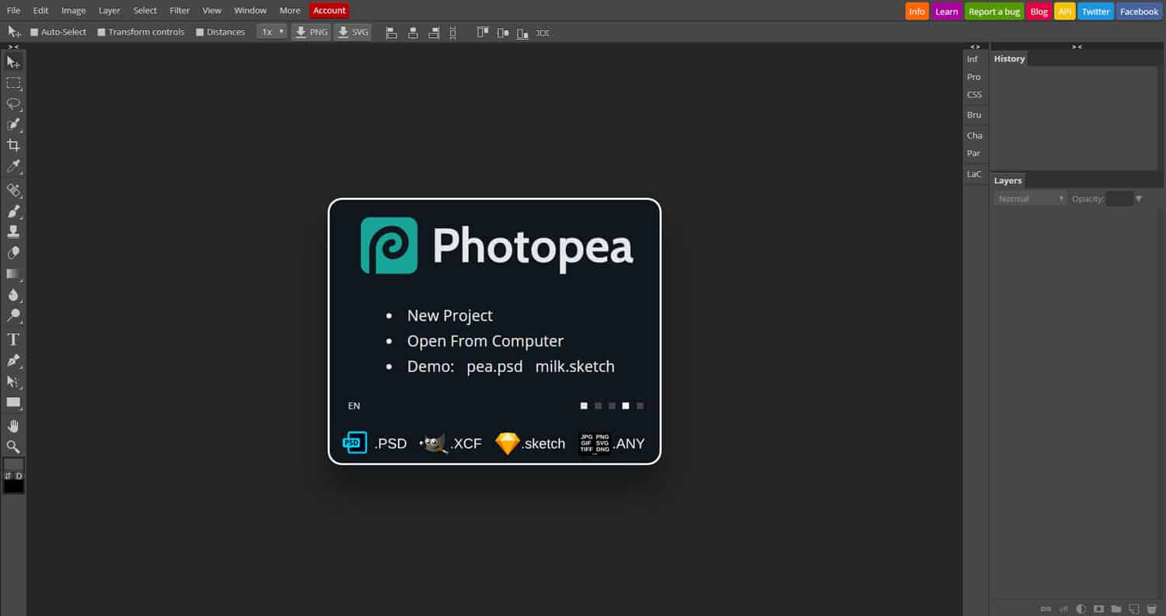Click the Link Layers icon

coord(1046,608)
